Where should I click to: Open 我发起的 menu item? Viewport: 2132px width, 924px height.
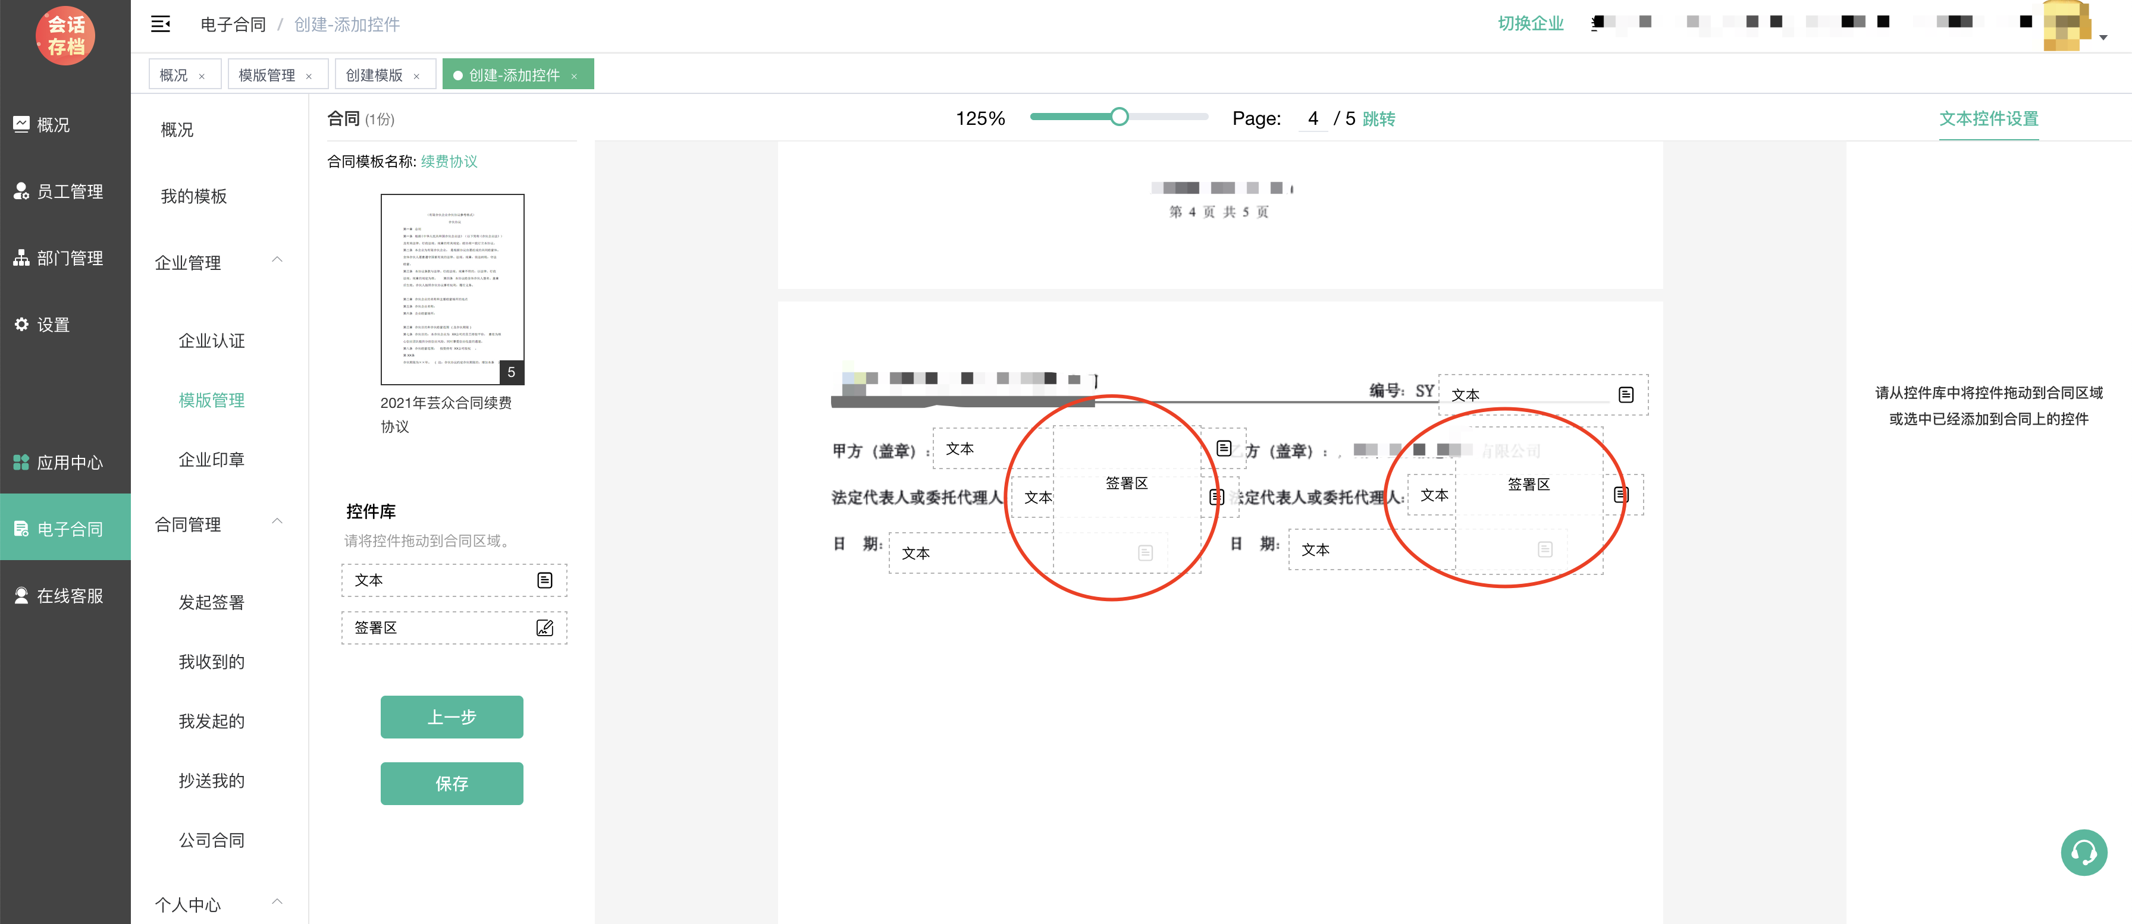click(x=212, y=721)
